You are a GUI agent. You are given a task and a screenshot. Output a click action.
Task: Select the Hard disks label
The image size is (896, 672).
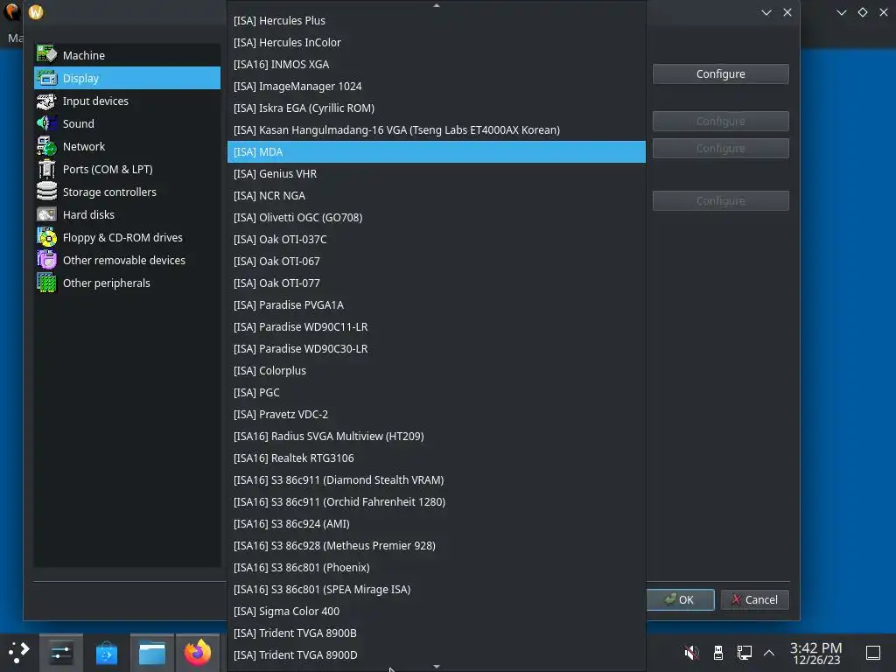88,215
